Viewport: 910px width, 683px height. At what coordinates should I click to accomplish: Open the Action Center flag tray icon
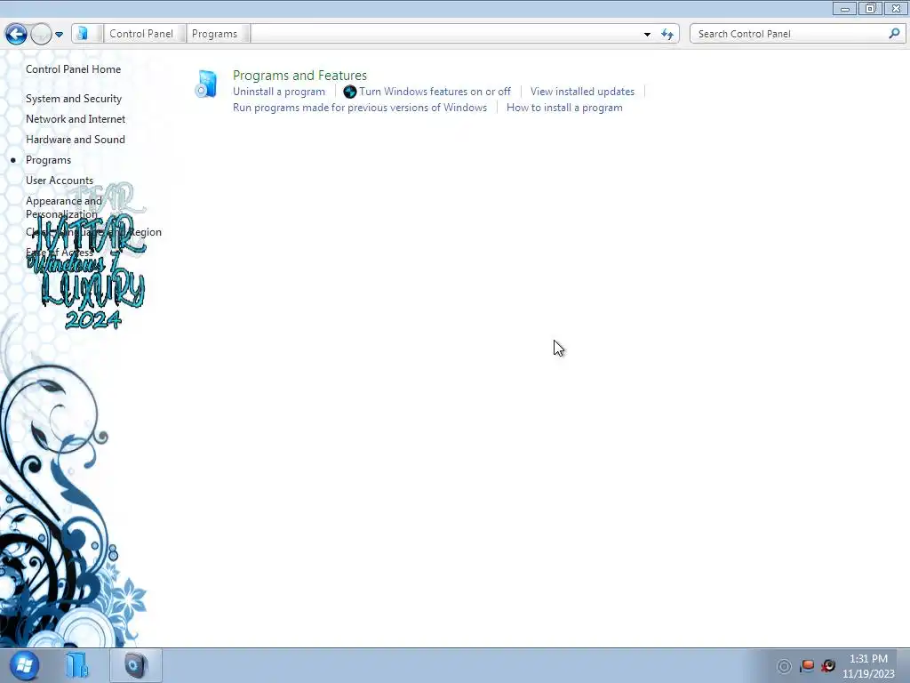(x=807, y=666)
